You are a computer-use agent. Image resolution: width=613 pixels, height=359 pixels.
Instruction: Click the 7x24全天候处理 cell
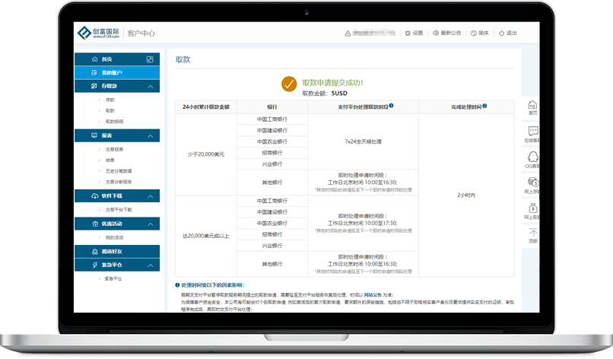click(x=364, y=141)
